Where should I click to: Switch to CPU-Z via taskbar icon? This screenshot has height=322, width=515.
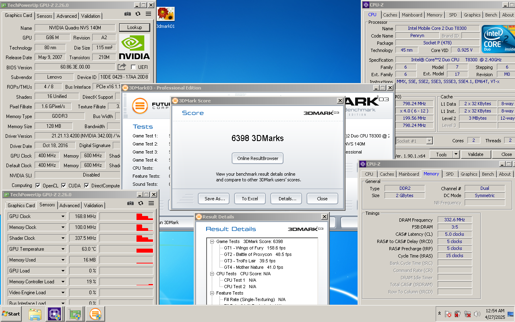[x=54, y=314]
